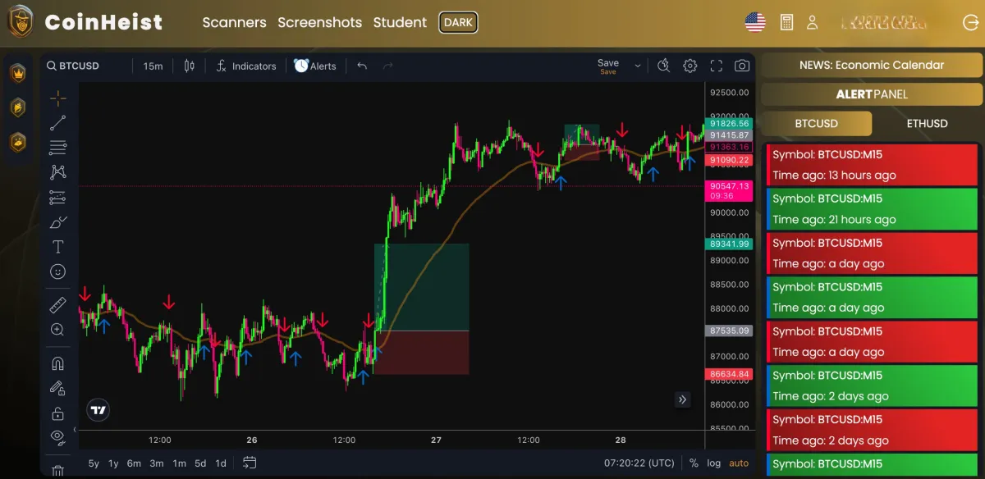The height and width of the screenshot is (479, 985).
Task: Open the calculator icon
Action: tap(786, 22)
